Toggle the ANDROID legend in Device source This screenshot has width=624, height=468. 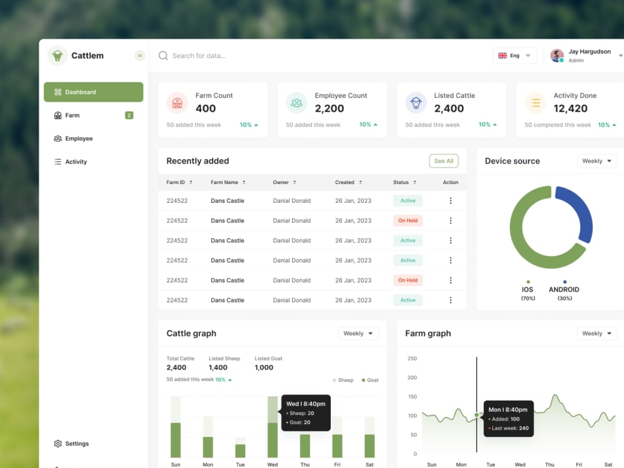[564, 291]
